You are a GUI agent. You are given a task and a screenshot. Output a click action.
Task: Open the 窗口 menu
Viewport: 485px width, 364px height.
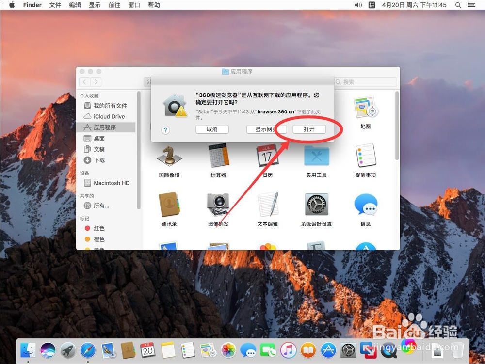tap(134, 5)
